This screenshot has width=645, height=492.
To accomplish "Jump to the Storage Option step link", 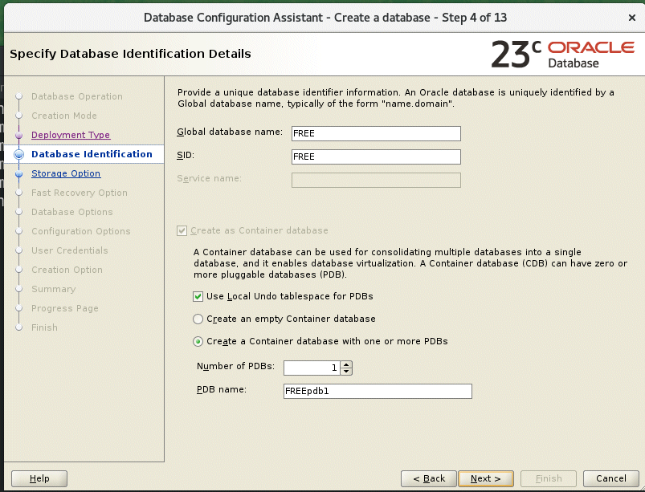I will [66, 173].
